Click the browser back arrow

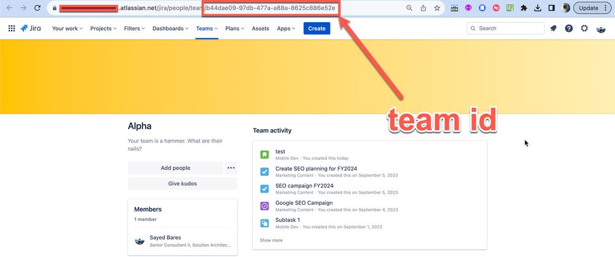(x=9, y=8)
